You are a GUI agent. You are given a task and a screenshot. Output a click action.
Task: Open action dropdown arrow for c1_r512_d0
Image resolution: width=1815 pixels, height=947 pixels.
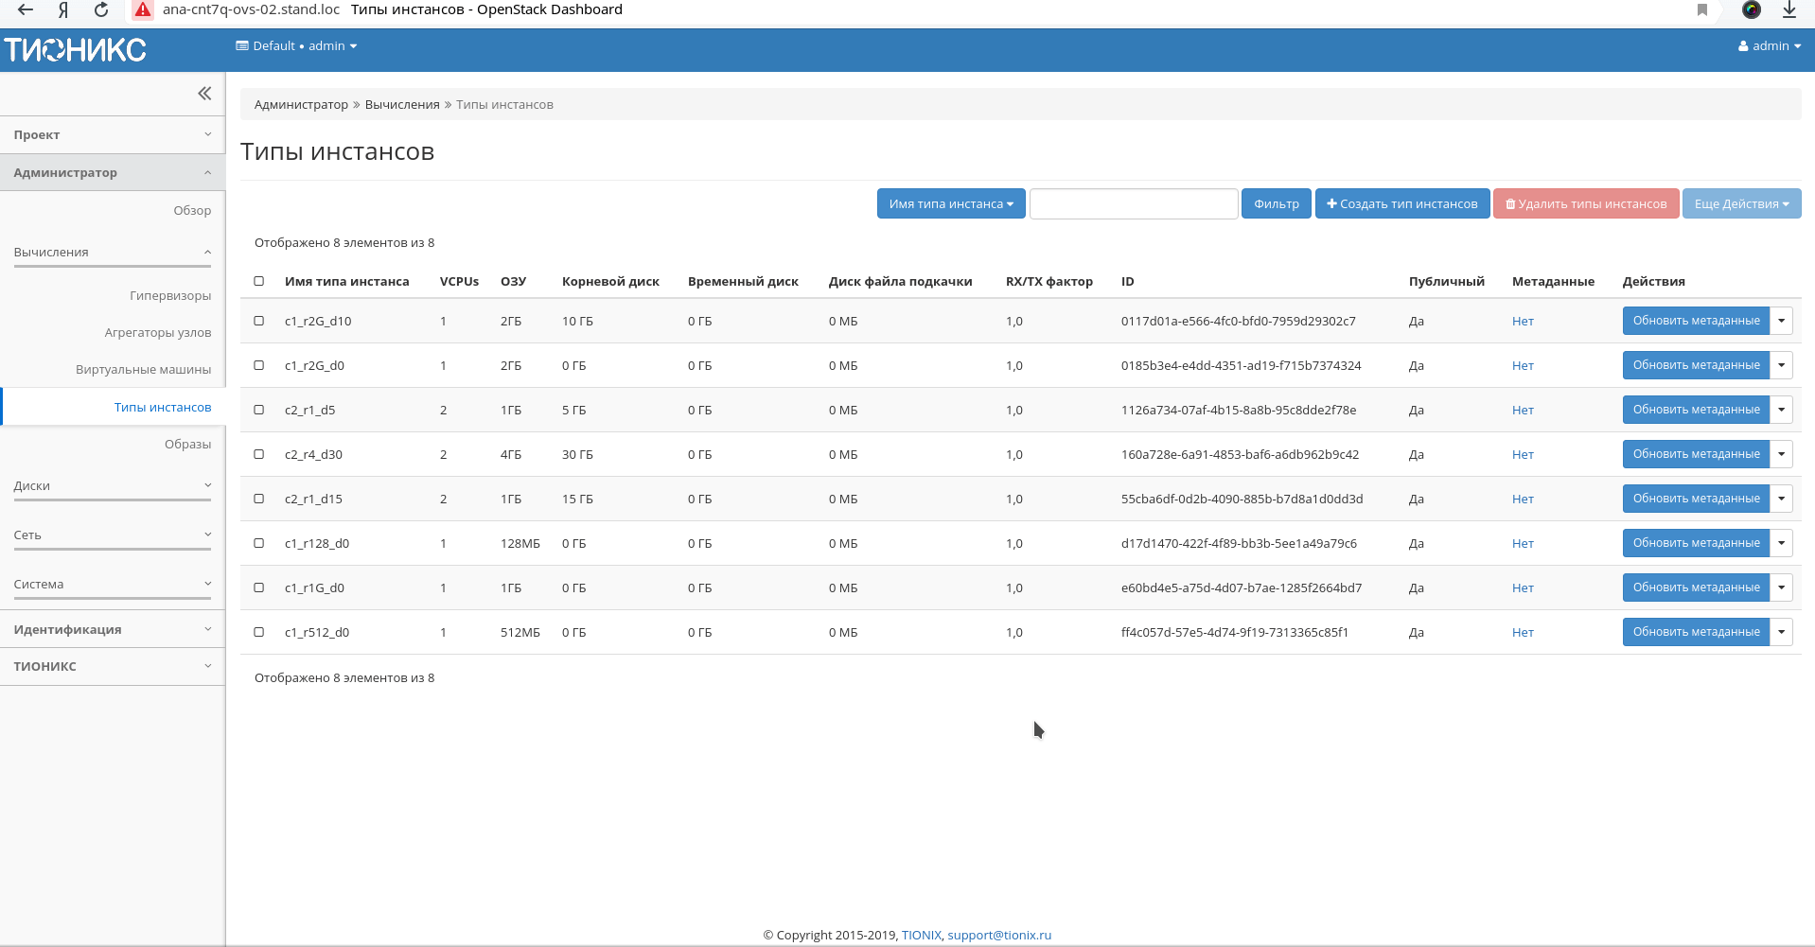[x=1781, y=632]
